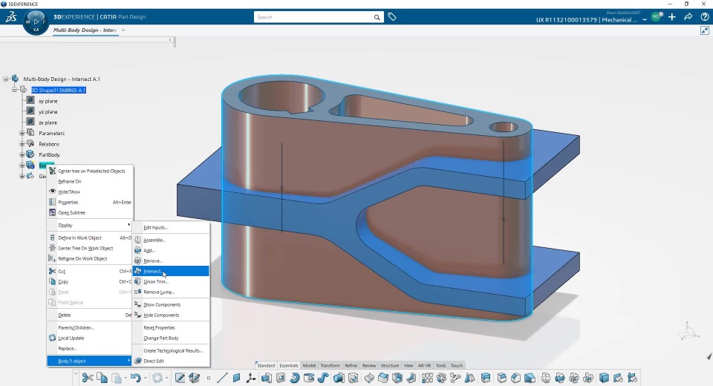Switch to the Model toolbar tab

[309, 365]
